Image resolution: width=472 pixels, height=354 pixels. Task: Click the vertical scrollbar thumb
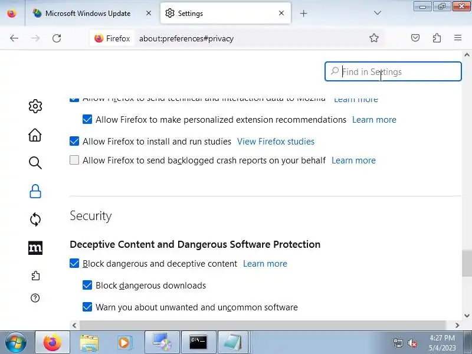pyautogui.click(x=467, y=263)
